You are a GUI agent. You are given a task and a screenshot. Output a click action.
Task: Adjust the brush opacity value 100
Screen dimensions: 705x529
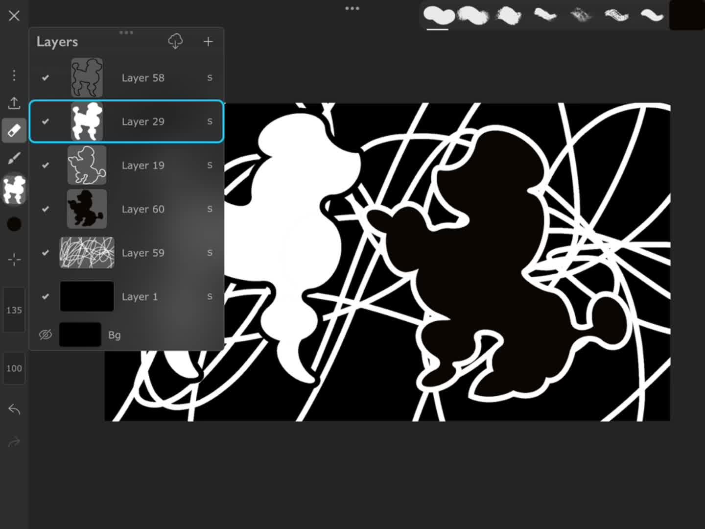pyautogui.click(x=14, y=368)
